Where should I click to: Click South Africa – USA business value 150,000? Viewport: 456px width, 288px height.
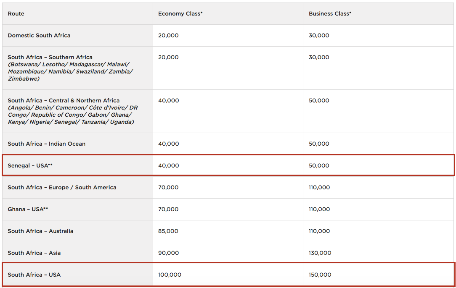(320, 275)
